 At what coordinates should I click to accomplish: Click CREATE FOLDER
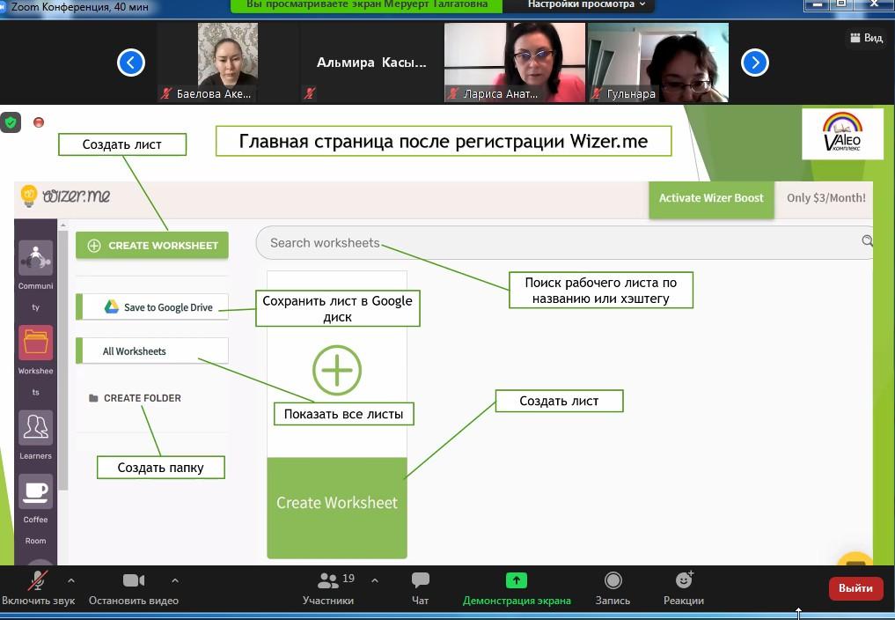(x=136, y=398)
